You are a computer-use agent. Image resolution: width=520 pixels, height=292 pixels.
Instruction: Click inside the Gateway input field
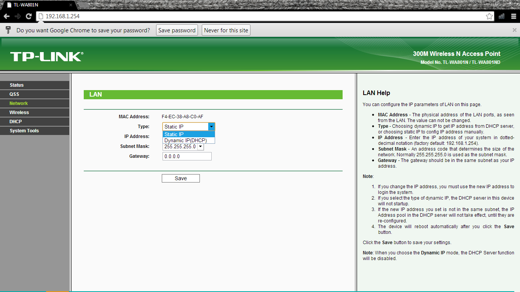click(187, 156)
